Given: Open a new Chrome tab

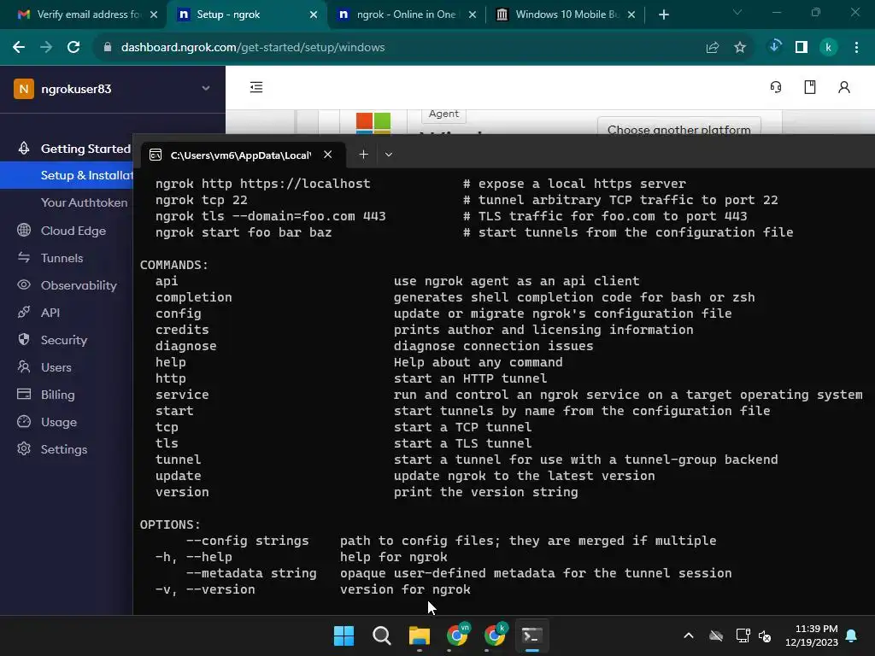Looking at the screenshot, I should 663,15.
